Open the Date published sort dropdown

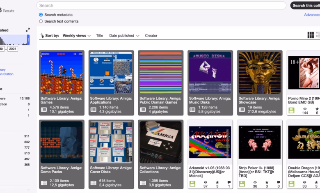point(124,36)
